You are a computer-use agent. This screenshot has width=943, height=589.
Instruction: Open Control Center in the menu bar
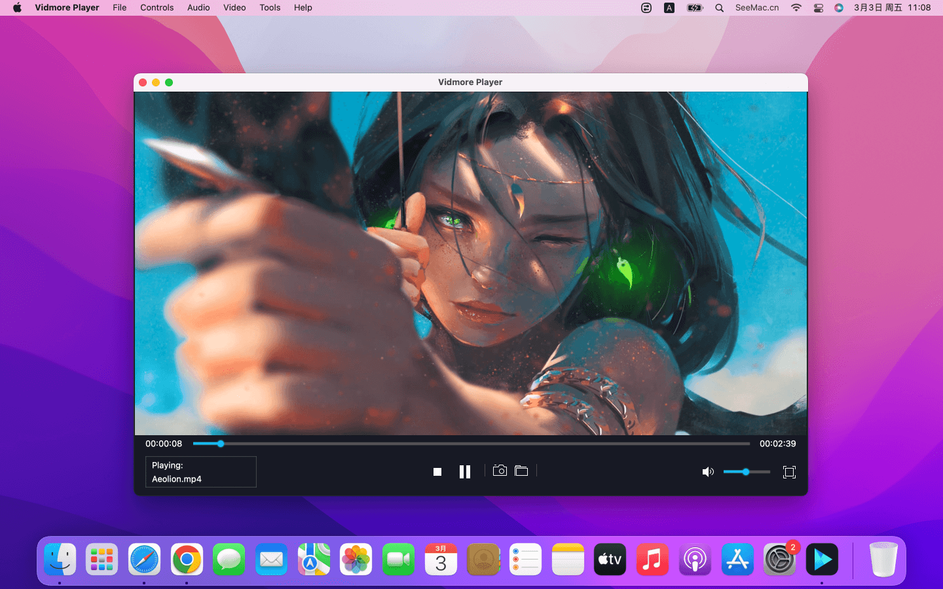pyautogui.click(x=818, y=8)
